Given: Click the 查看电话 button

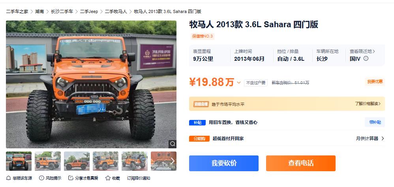Looking at the screenshot, I should tap(301, 163).
